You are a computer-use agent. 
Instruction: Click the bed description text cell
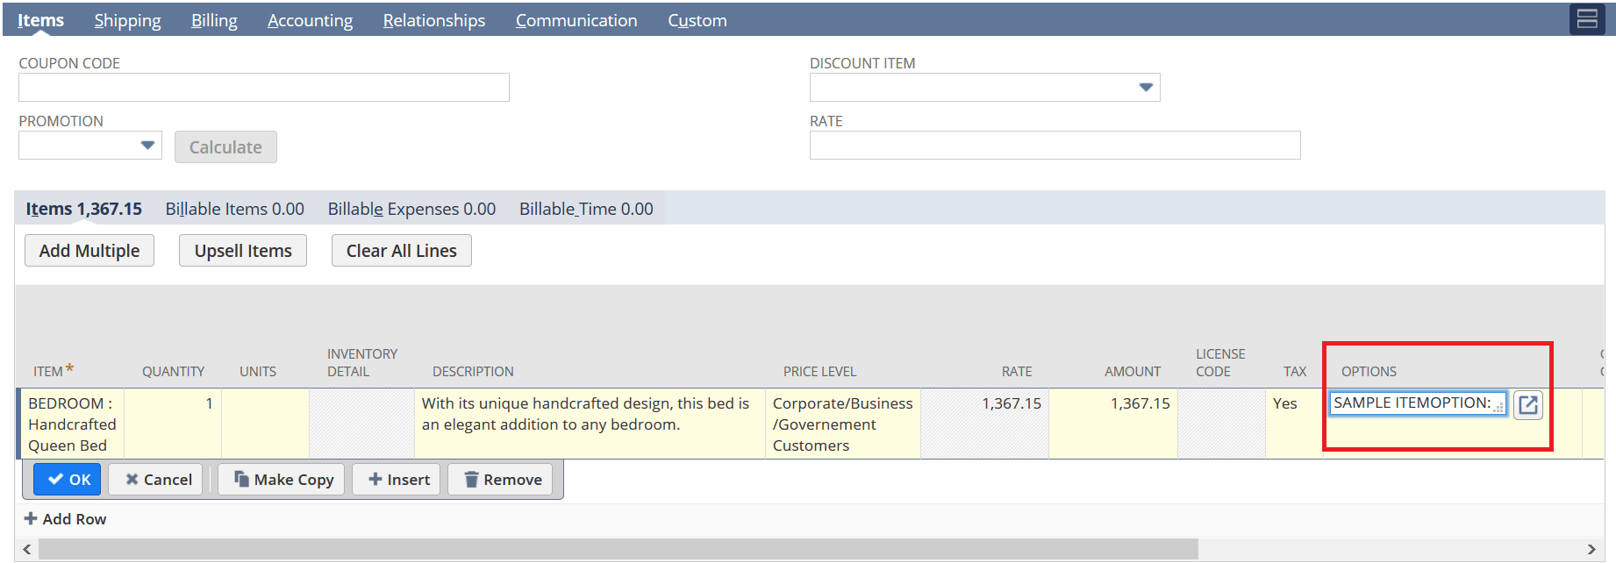click(x=590, y=424)
